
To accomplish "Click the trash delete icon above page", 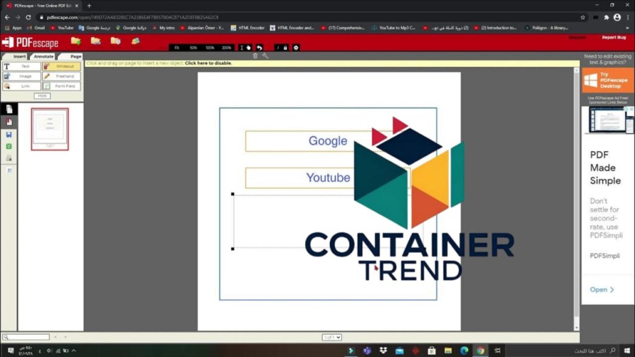I will (x=255, y=56).
